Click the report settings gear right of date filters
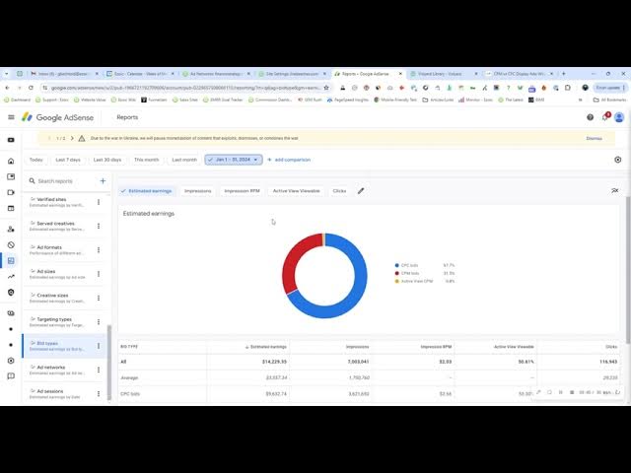The height and width of the screenshot is (473, 631). [x=618, y=160]
